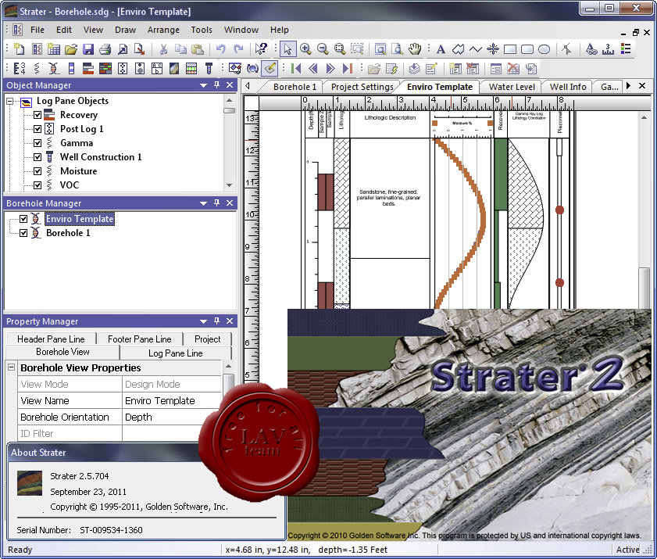The image size is (657, 559).
Task: Click the Depth log tool icon
Action: click(20, 68)
